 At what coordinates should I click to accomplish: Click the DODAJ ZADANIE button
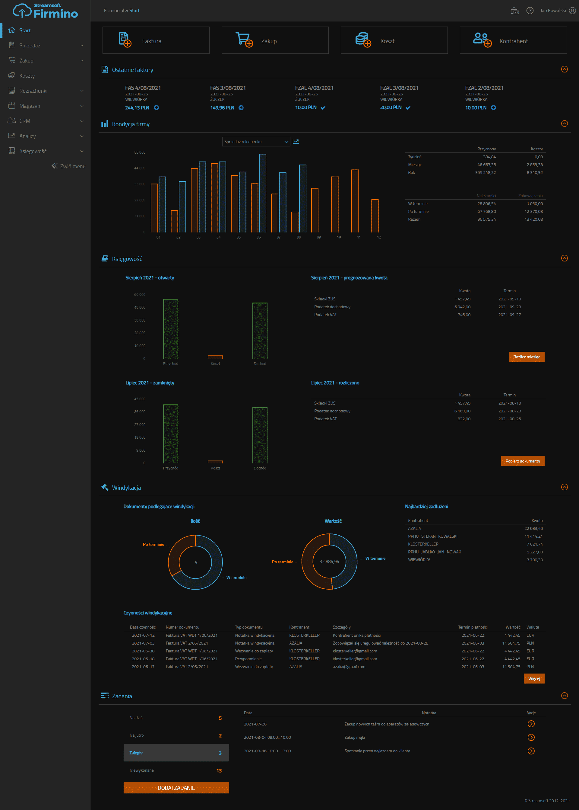pyautogui.click(x=176, y=788)
